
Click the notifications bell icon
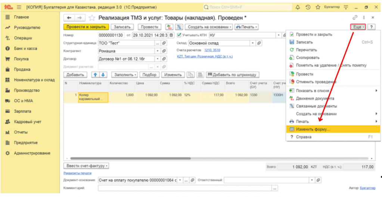pos(298,7)
